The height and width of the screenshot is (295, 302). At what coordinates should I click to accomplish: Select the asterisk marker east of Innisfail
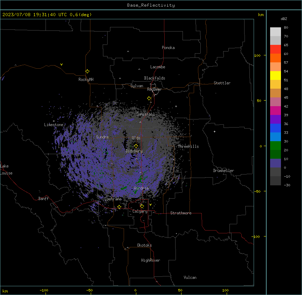coord(176,106)
